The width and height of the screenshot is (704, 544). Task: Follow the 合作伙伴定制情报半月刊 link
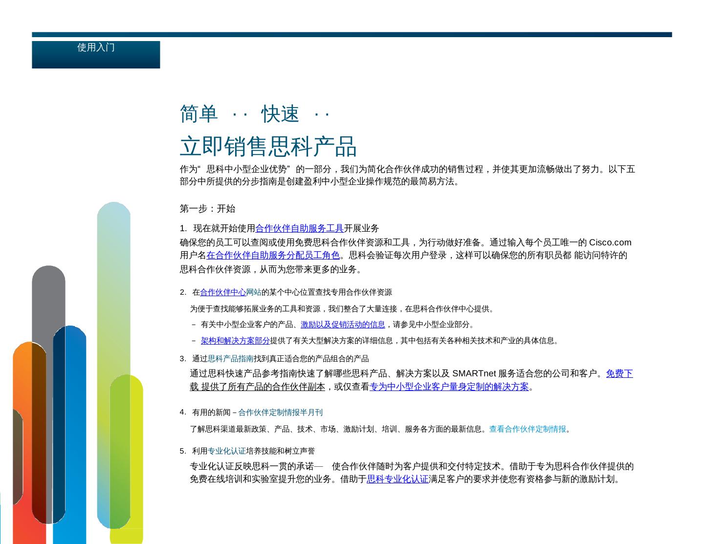pyautogui.click(x=281, y=413)
